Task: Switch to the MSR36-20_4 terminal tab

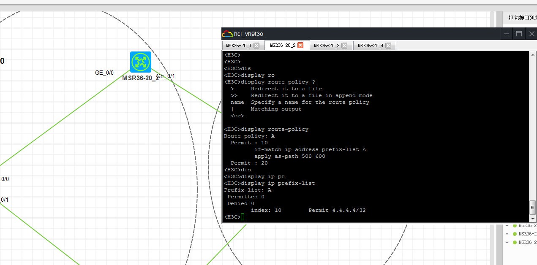Action: coord(371,46)
